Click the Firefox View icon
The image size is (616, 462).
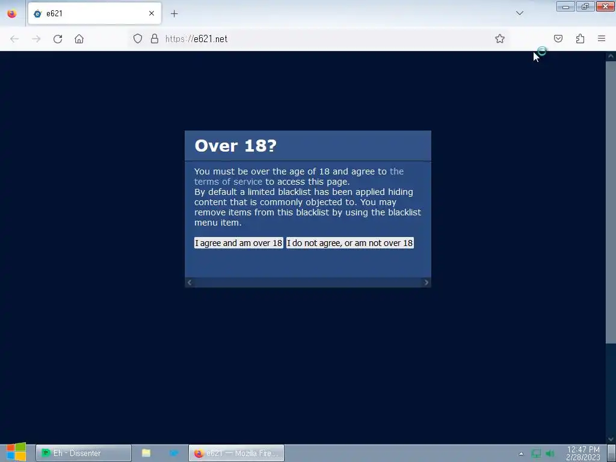[12, 13]
